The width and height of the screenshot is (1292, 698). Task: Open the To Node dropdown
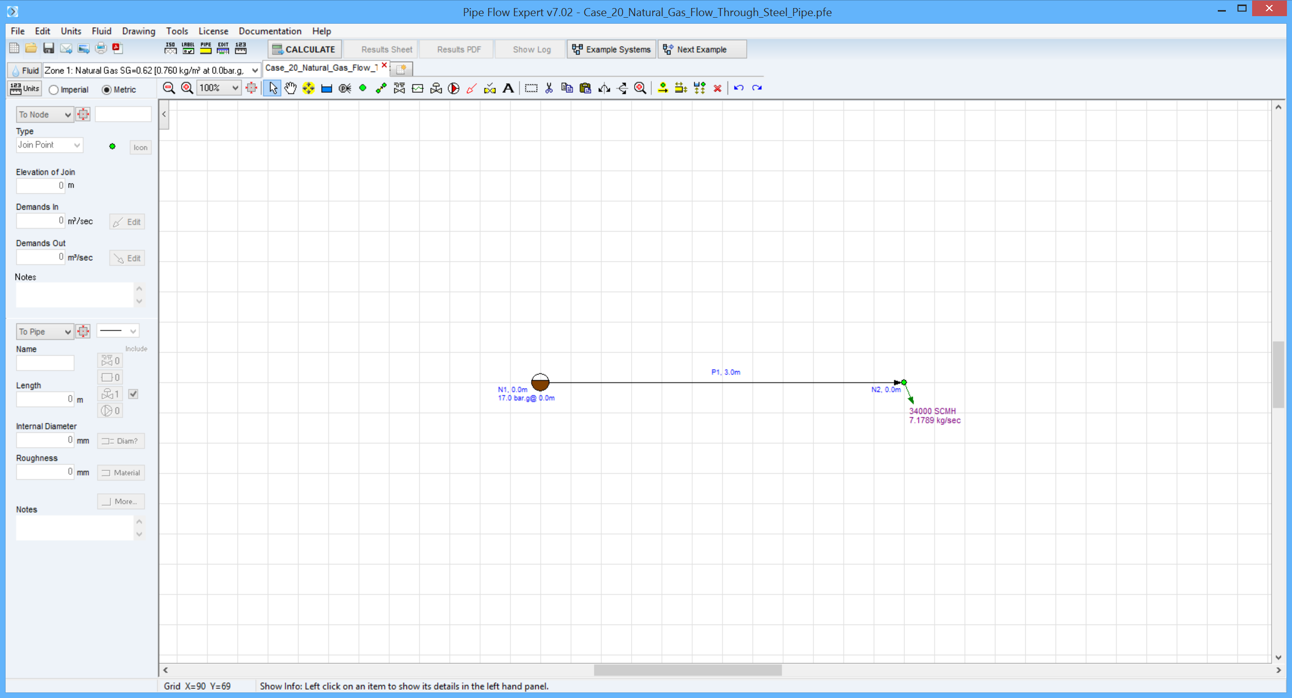(45, 114)
